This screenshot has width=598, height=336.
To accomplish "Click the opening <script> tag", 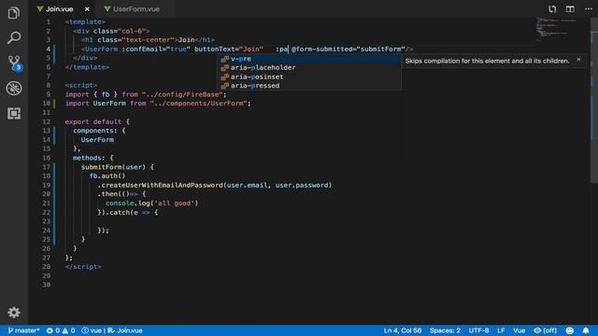I will [81, 85].
